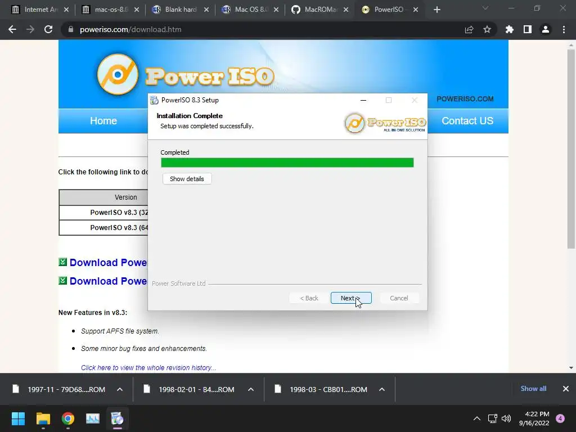
Task: Close the Blank hard tab
Action: point(206,10)
